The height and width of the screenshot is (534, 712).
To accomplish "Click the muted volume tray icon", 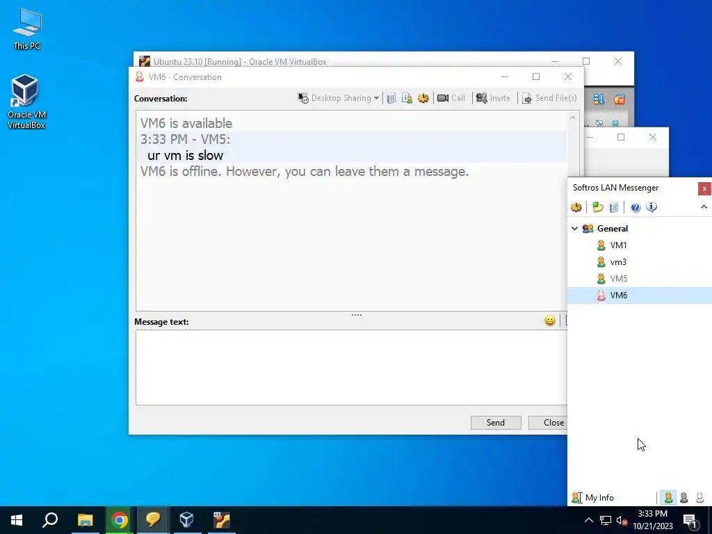I will point(622,520).
